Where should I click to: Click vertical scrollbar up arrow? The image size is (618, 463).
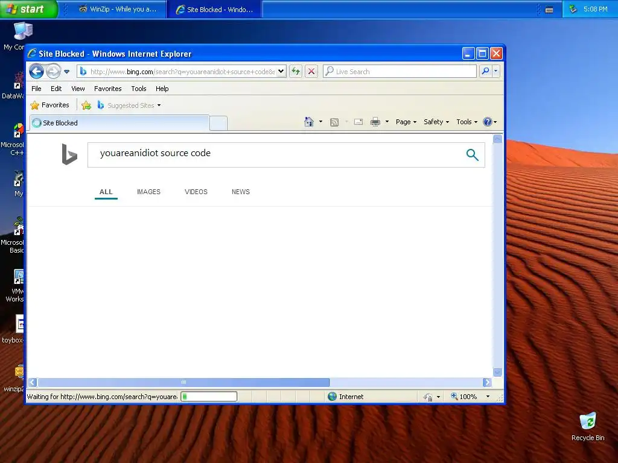tap(498, 139)
